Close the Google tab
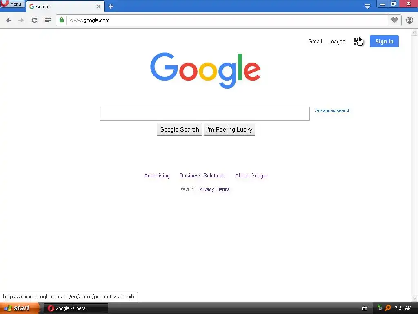Image resolution: width=418 pixels, height=314 pixels. point(99,7)
